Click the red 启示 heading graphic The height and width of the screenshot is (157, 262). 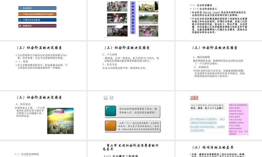click(x=194, y=97)
